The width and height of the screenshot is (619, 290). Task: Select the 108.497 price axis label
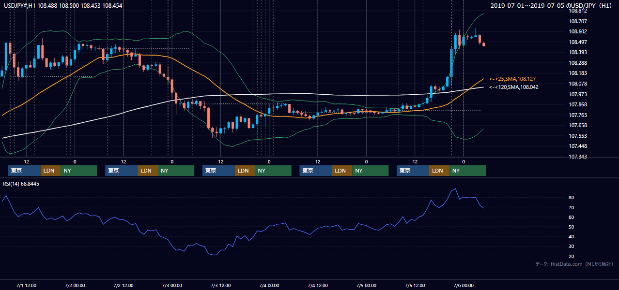pyautogui.click(x=578, y=42)
